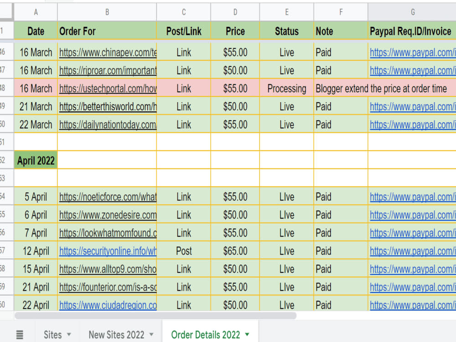Viewport: 456px width, 342px height.
Task: Select '$55.00' price in ustechportal row
Action: coord(235,88)
